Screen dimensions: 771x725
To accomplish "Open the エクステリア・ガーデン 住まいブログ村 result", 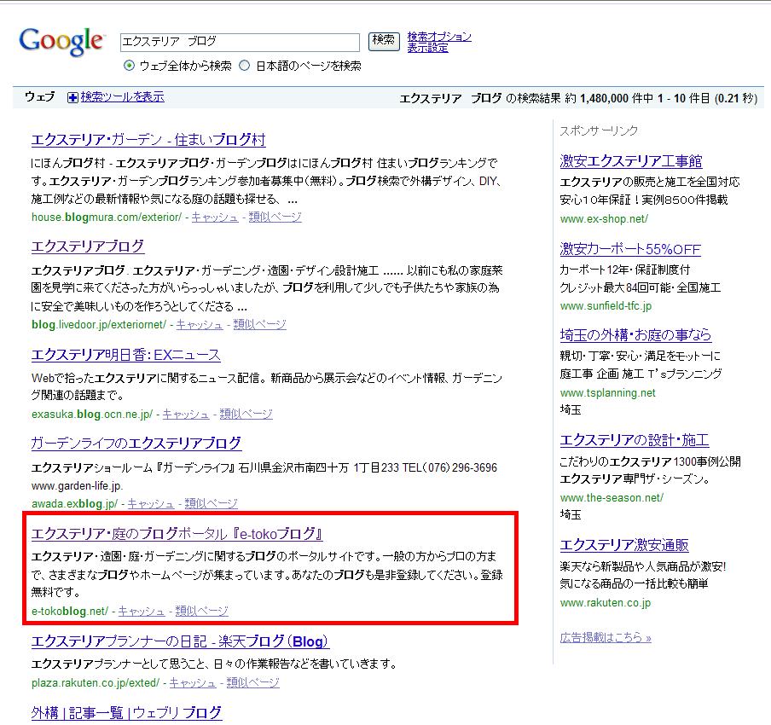I will (148, 141).
